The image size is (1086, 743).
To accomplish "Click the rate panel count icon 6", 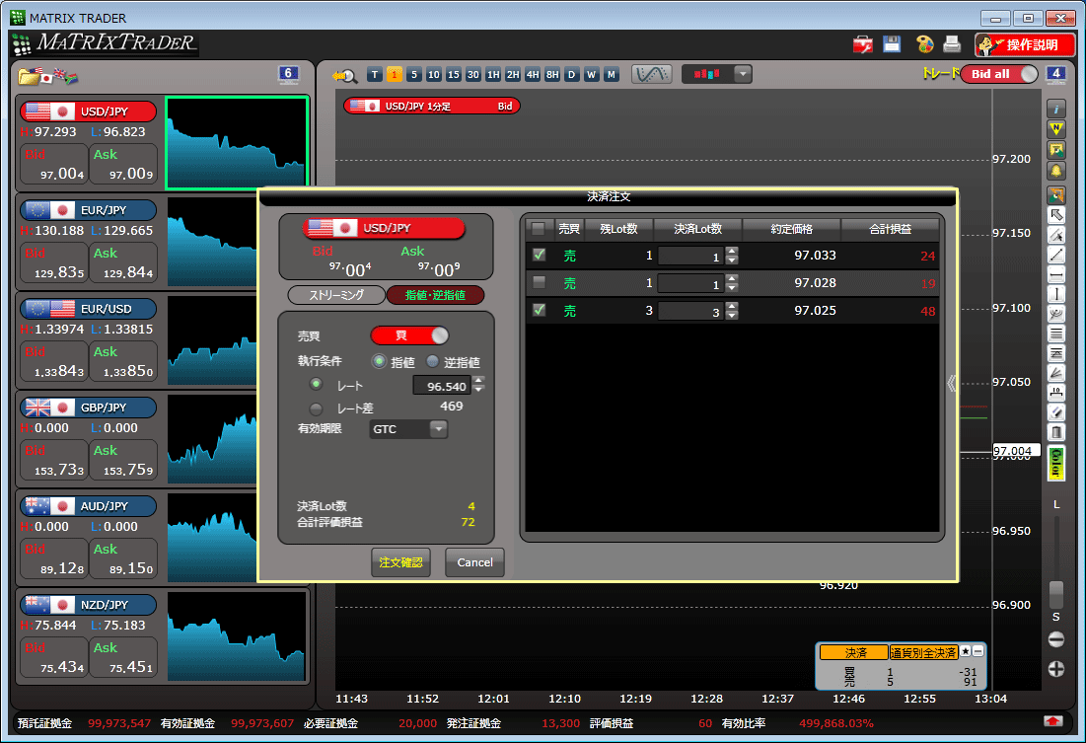I will click(289, 74).
